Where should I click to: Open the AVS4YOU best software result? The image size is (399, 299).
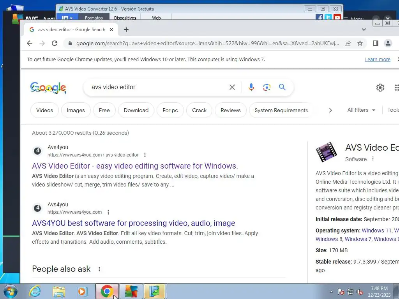pyautogui.click(x=134, y=223)
